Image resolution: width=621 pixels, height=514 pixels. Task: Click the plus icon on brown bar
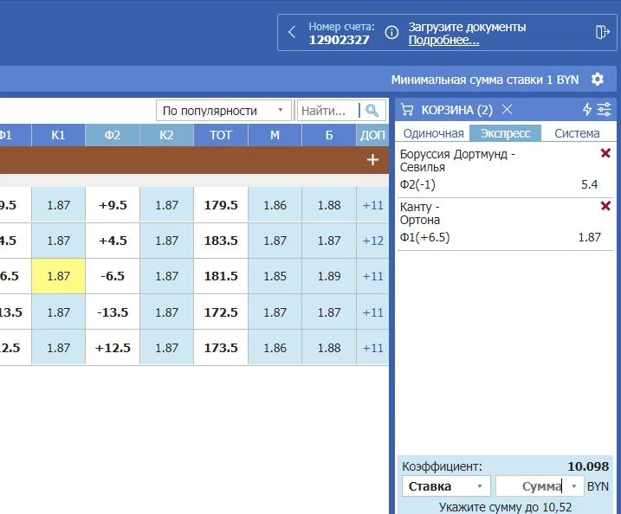[372, 160]
